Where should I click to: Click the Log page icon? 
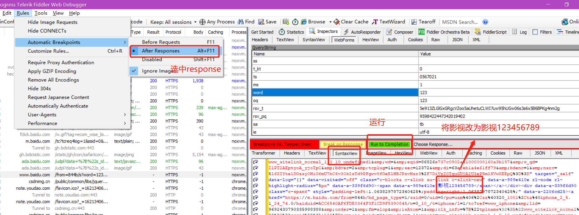pyautogui.click(x=515, y=32)
